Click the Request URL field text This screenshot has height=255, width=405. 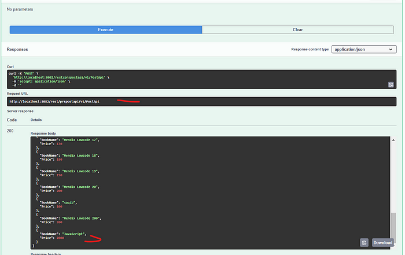pos(54,101)
